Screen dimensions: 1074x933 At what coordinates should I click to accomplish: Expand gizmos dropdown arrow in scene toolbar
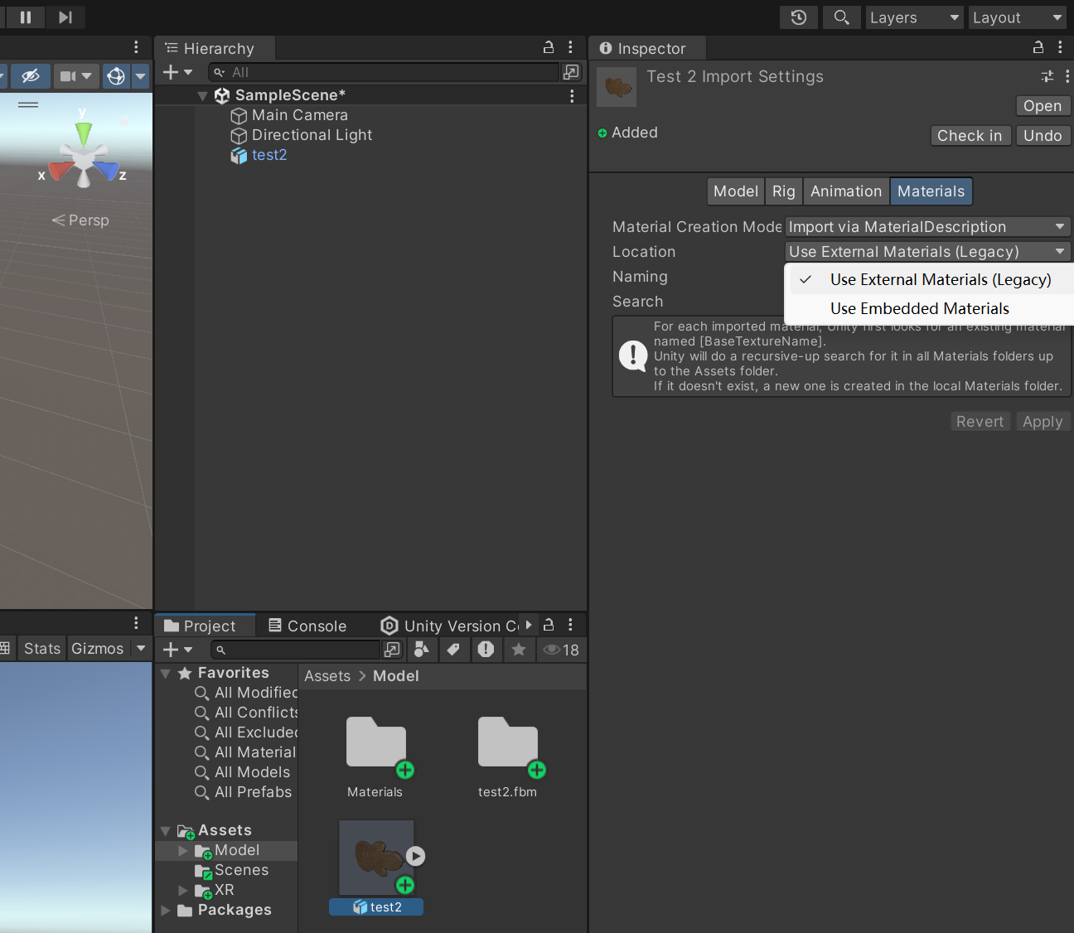point(141,76)
